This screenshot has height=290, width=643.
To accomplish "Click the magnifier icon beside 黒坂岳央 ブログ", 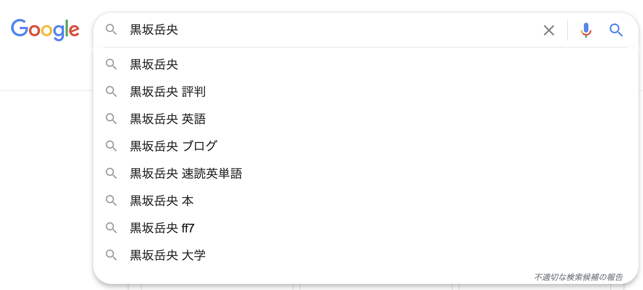I will [x=111, y=146].
